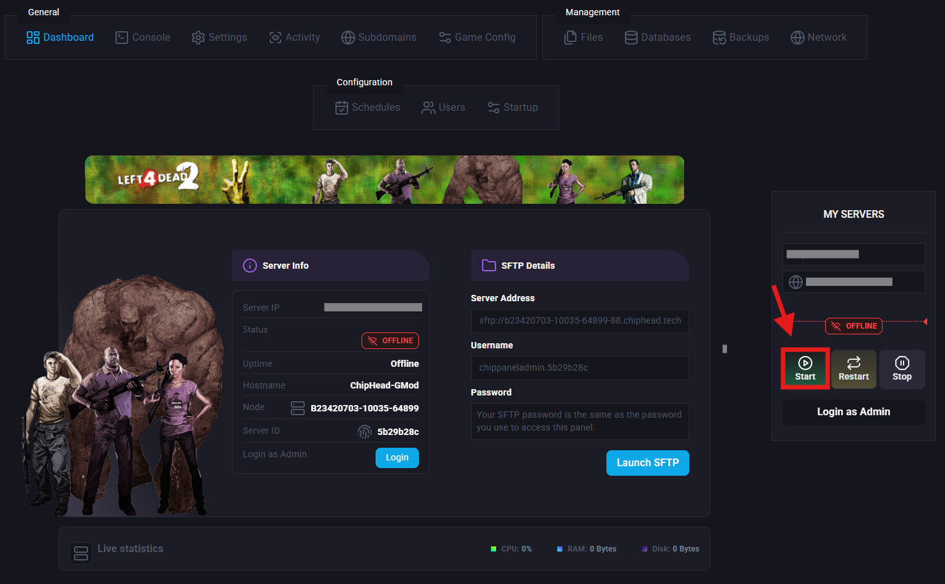Click the SFTP Details folder icon
This screenshot has height=584, width=945.
coord(489,266)
